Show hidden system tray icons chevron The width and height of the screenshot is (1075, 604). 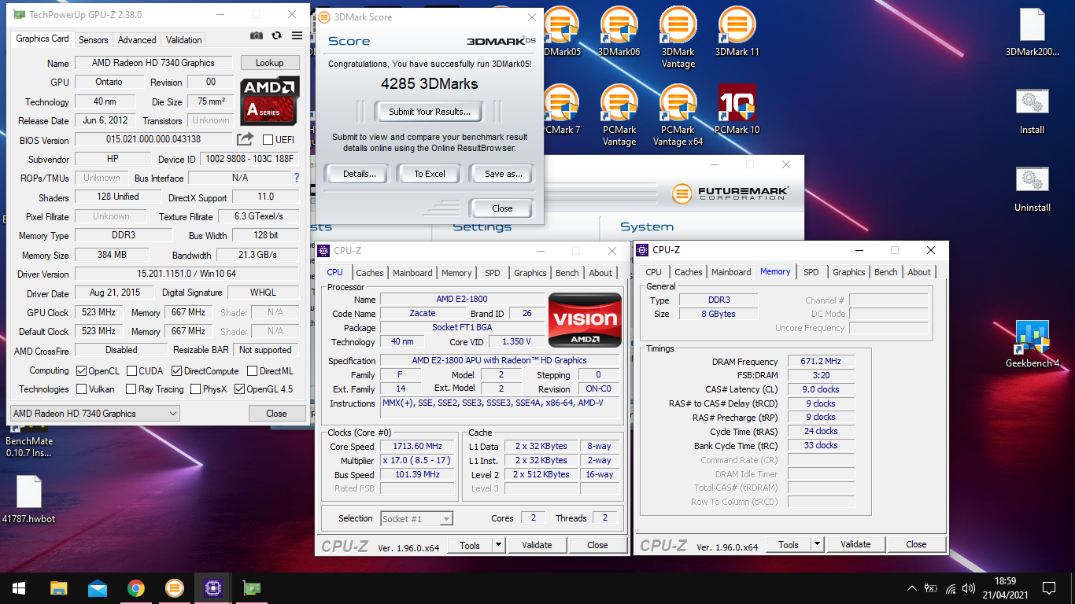coord(911,588)
